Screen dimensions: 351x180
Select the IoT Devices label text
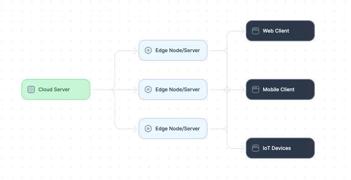pos(277,148)
